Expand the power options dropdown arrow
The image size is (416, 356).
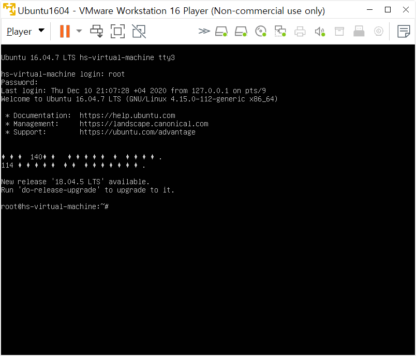coord(79,31)
